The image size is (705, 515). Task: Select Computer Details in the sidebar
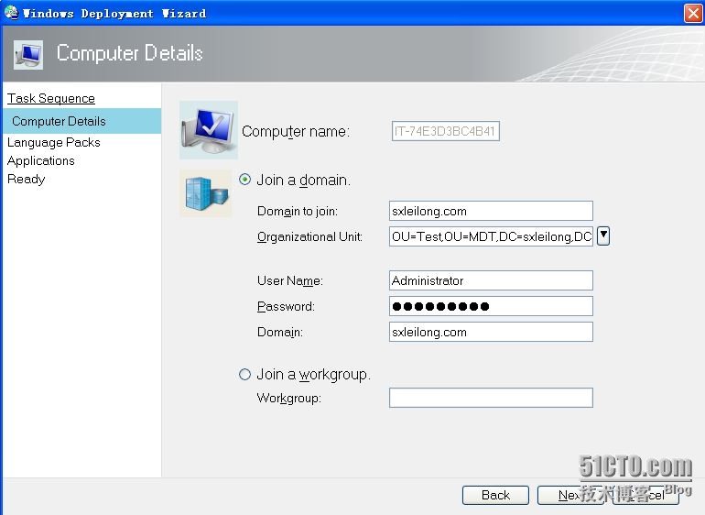pos(81,121)
